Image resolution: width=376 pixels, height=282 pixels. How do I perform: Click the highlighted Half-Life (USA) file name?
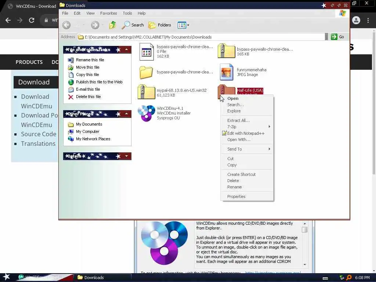250,90
